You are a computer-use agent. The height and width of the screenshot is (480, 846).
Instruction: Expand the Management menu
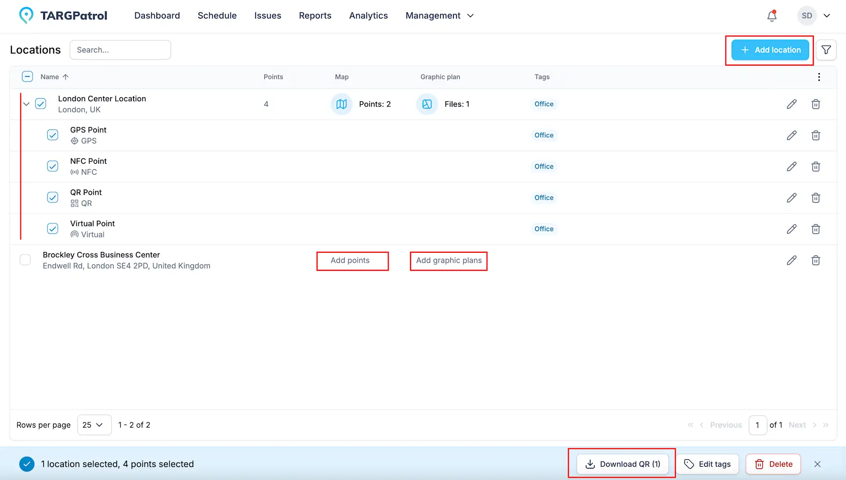click(439, 16)
